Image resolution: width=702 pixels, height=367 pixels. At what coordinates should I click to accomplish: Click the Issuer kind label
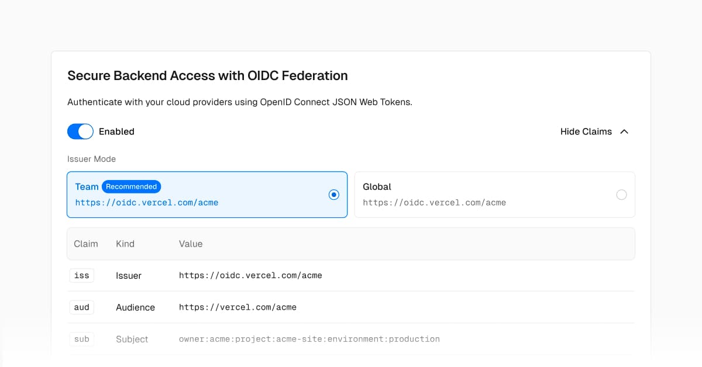pyautogui.click(x=129, y=275)
